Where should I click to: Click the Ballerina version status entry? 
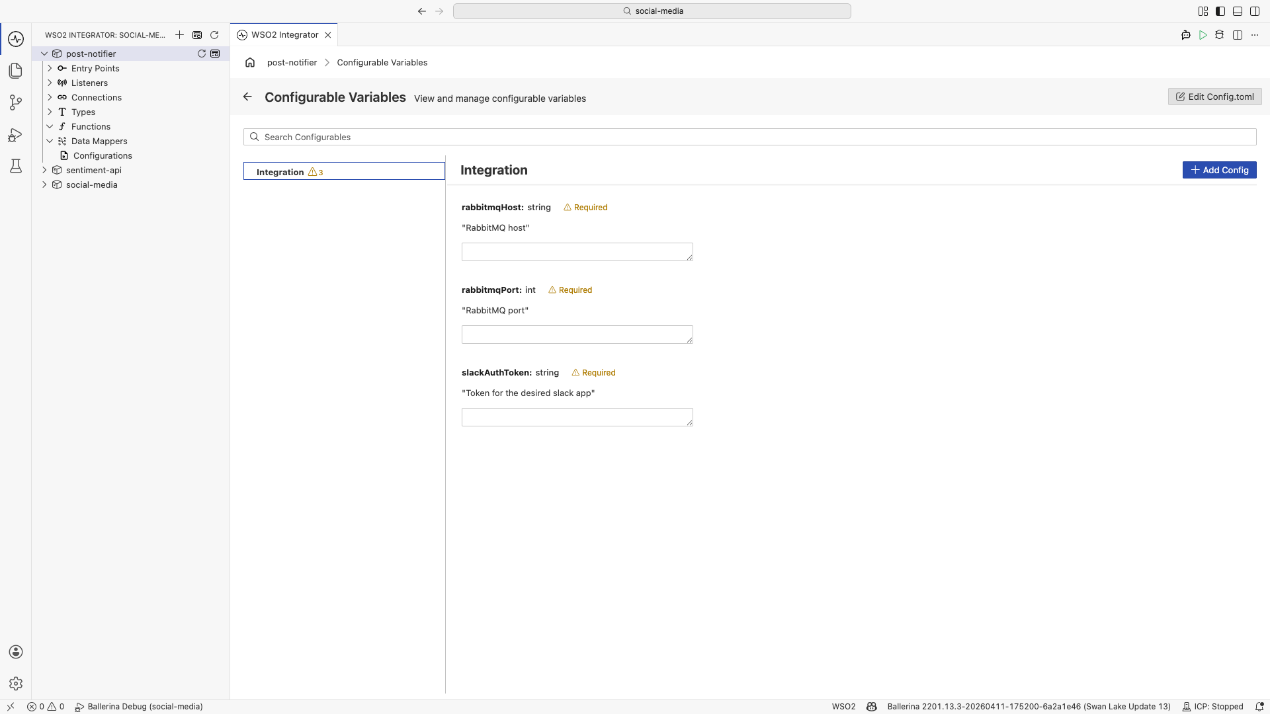(1029, 707)
